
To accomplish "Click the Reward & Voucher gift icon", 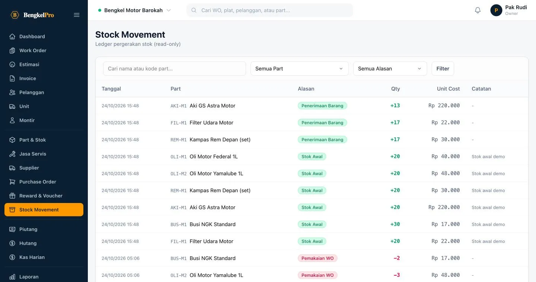I will 12,196.
